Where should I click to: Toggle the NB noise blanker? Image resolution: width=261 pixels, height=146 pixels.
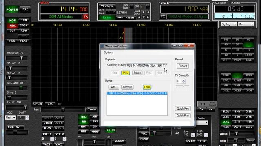84,122
